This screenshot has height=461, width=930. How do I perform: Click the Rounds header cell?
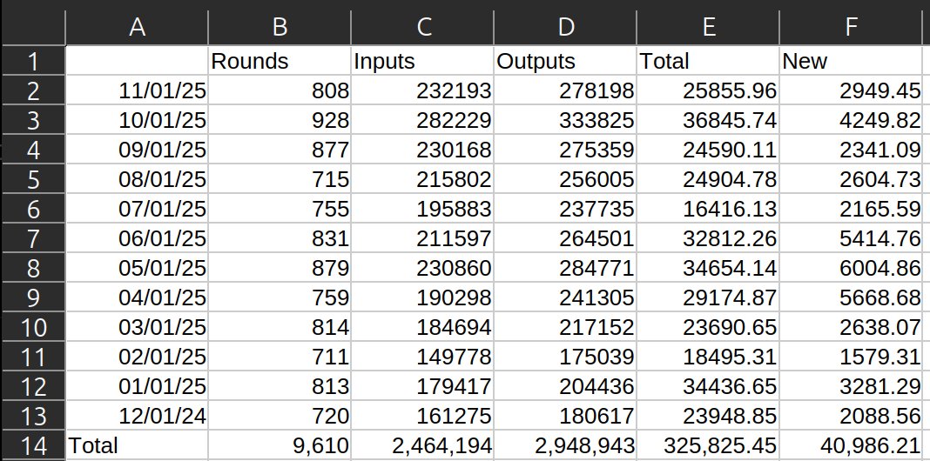(280, 60)
